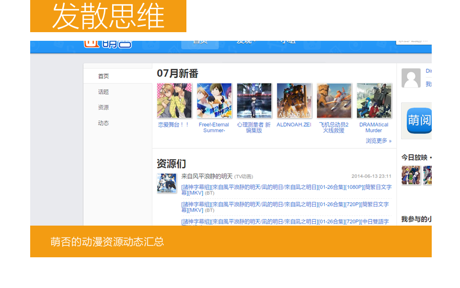
Task: Open the 恋爱舞台 anime cover image
Action: [174, 101]
